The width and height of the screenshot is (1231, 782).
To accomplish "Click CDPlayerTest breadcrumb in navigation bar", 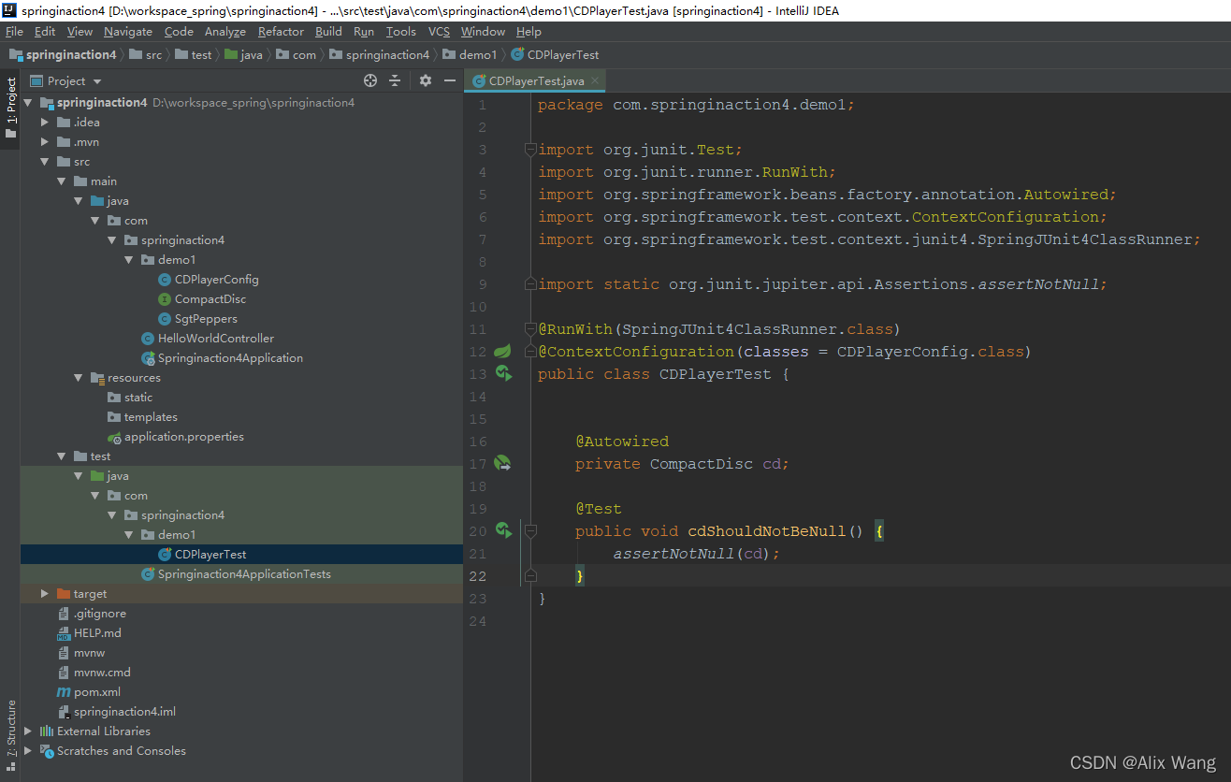I will (555, 55).
